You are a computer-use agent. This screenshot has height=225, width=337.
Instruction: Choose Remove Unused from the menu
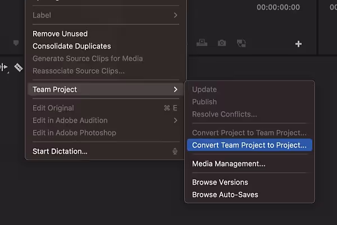(x=60, y=34)
